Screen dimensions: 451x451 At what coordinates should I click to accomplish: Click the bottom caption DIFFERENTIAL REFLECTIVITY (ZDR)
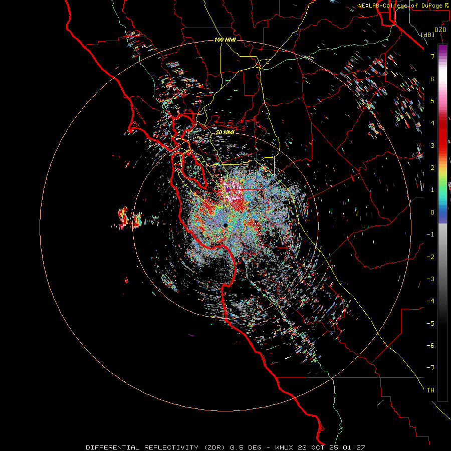coord(156,447)
